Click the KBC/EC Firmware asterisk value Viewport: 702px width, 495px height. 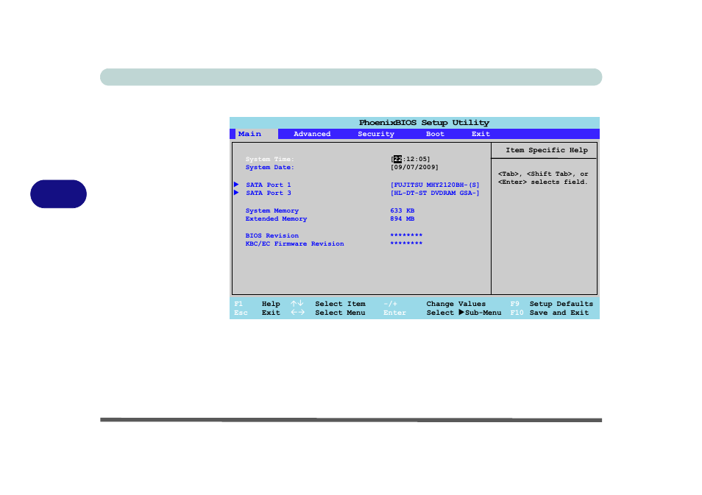[406, 243]
